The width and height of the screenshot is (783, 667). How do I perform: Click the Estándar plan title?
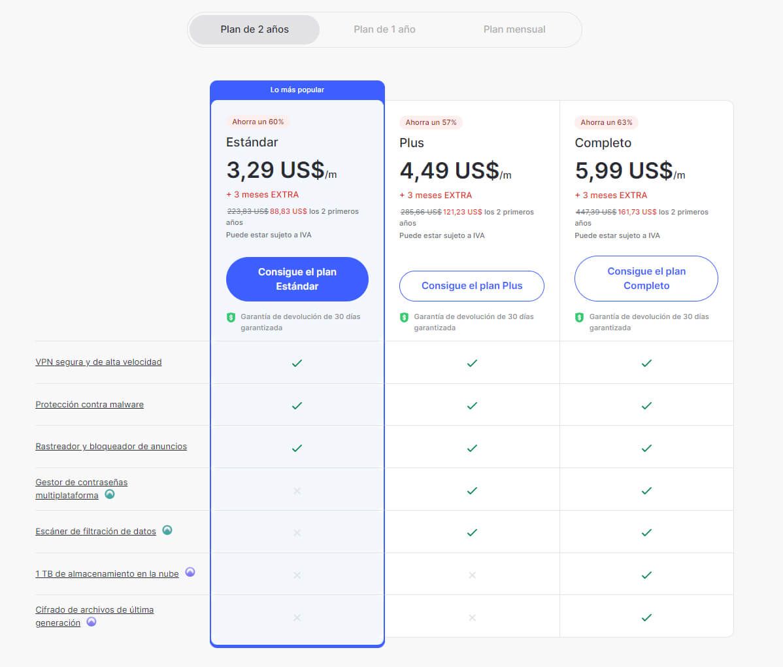coord(252,143)
